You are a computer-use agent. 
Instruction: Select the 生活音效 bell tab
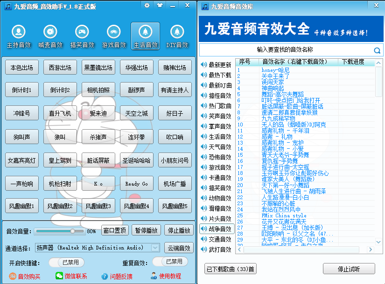tap(145, 36)
